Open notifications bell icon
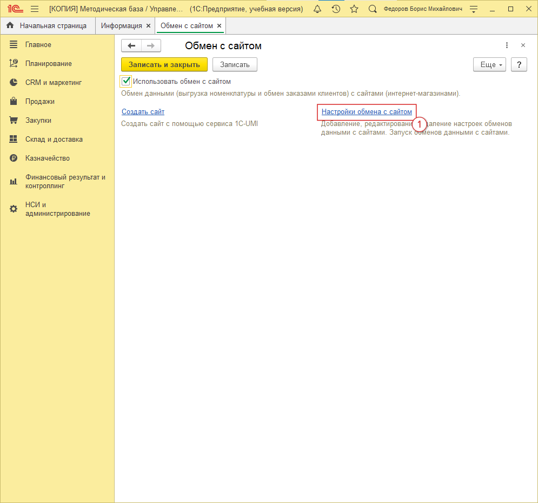The image size is (538, 503). click(x=317, y=9)
